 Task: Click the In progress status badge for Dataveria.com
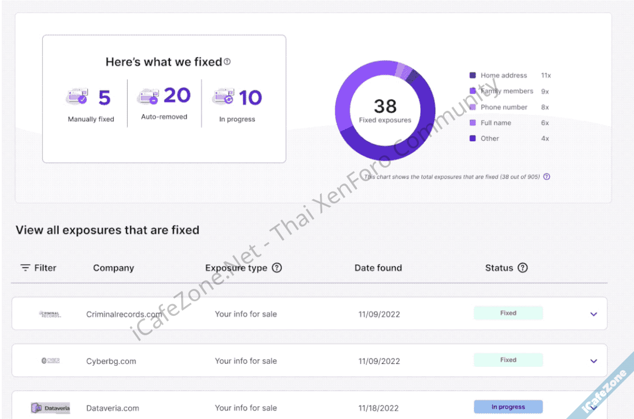click(508, 407)
